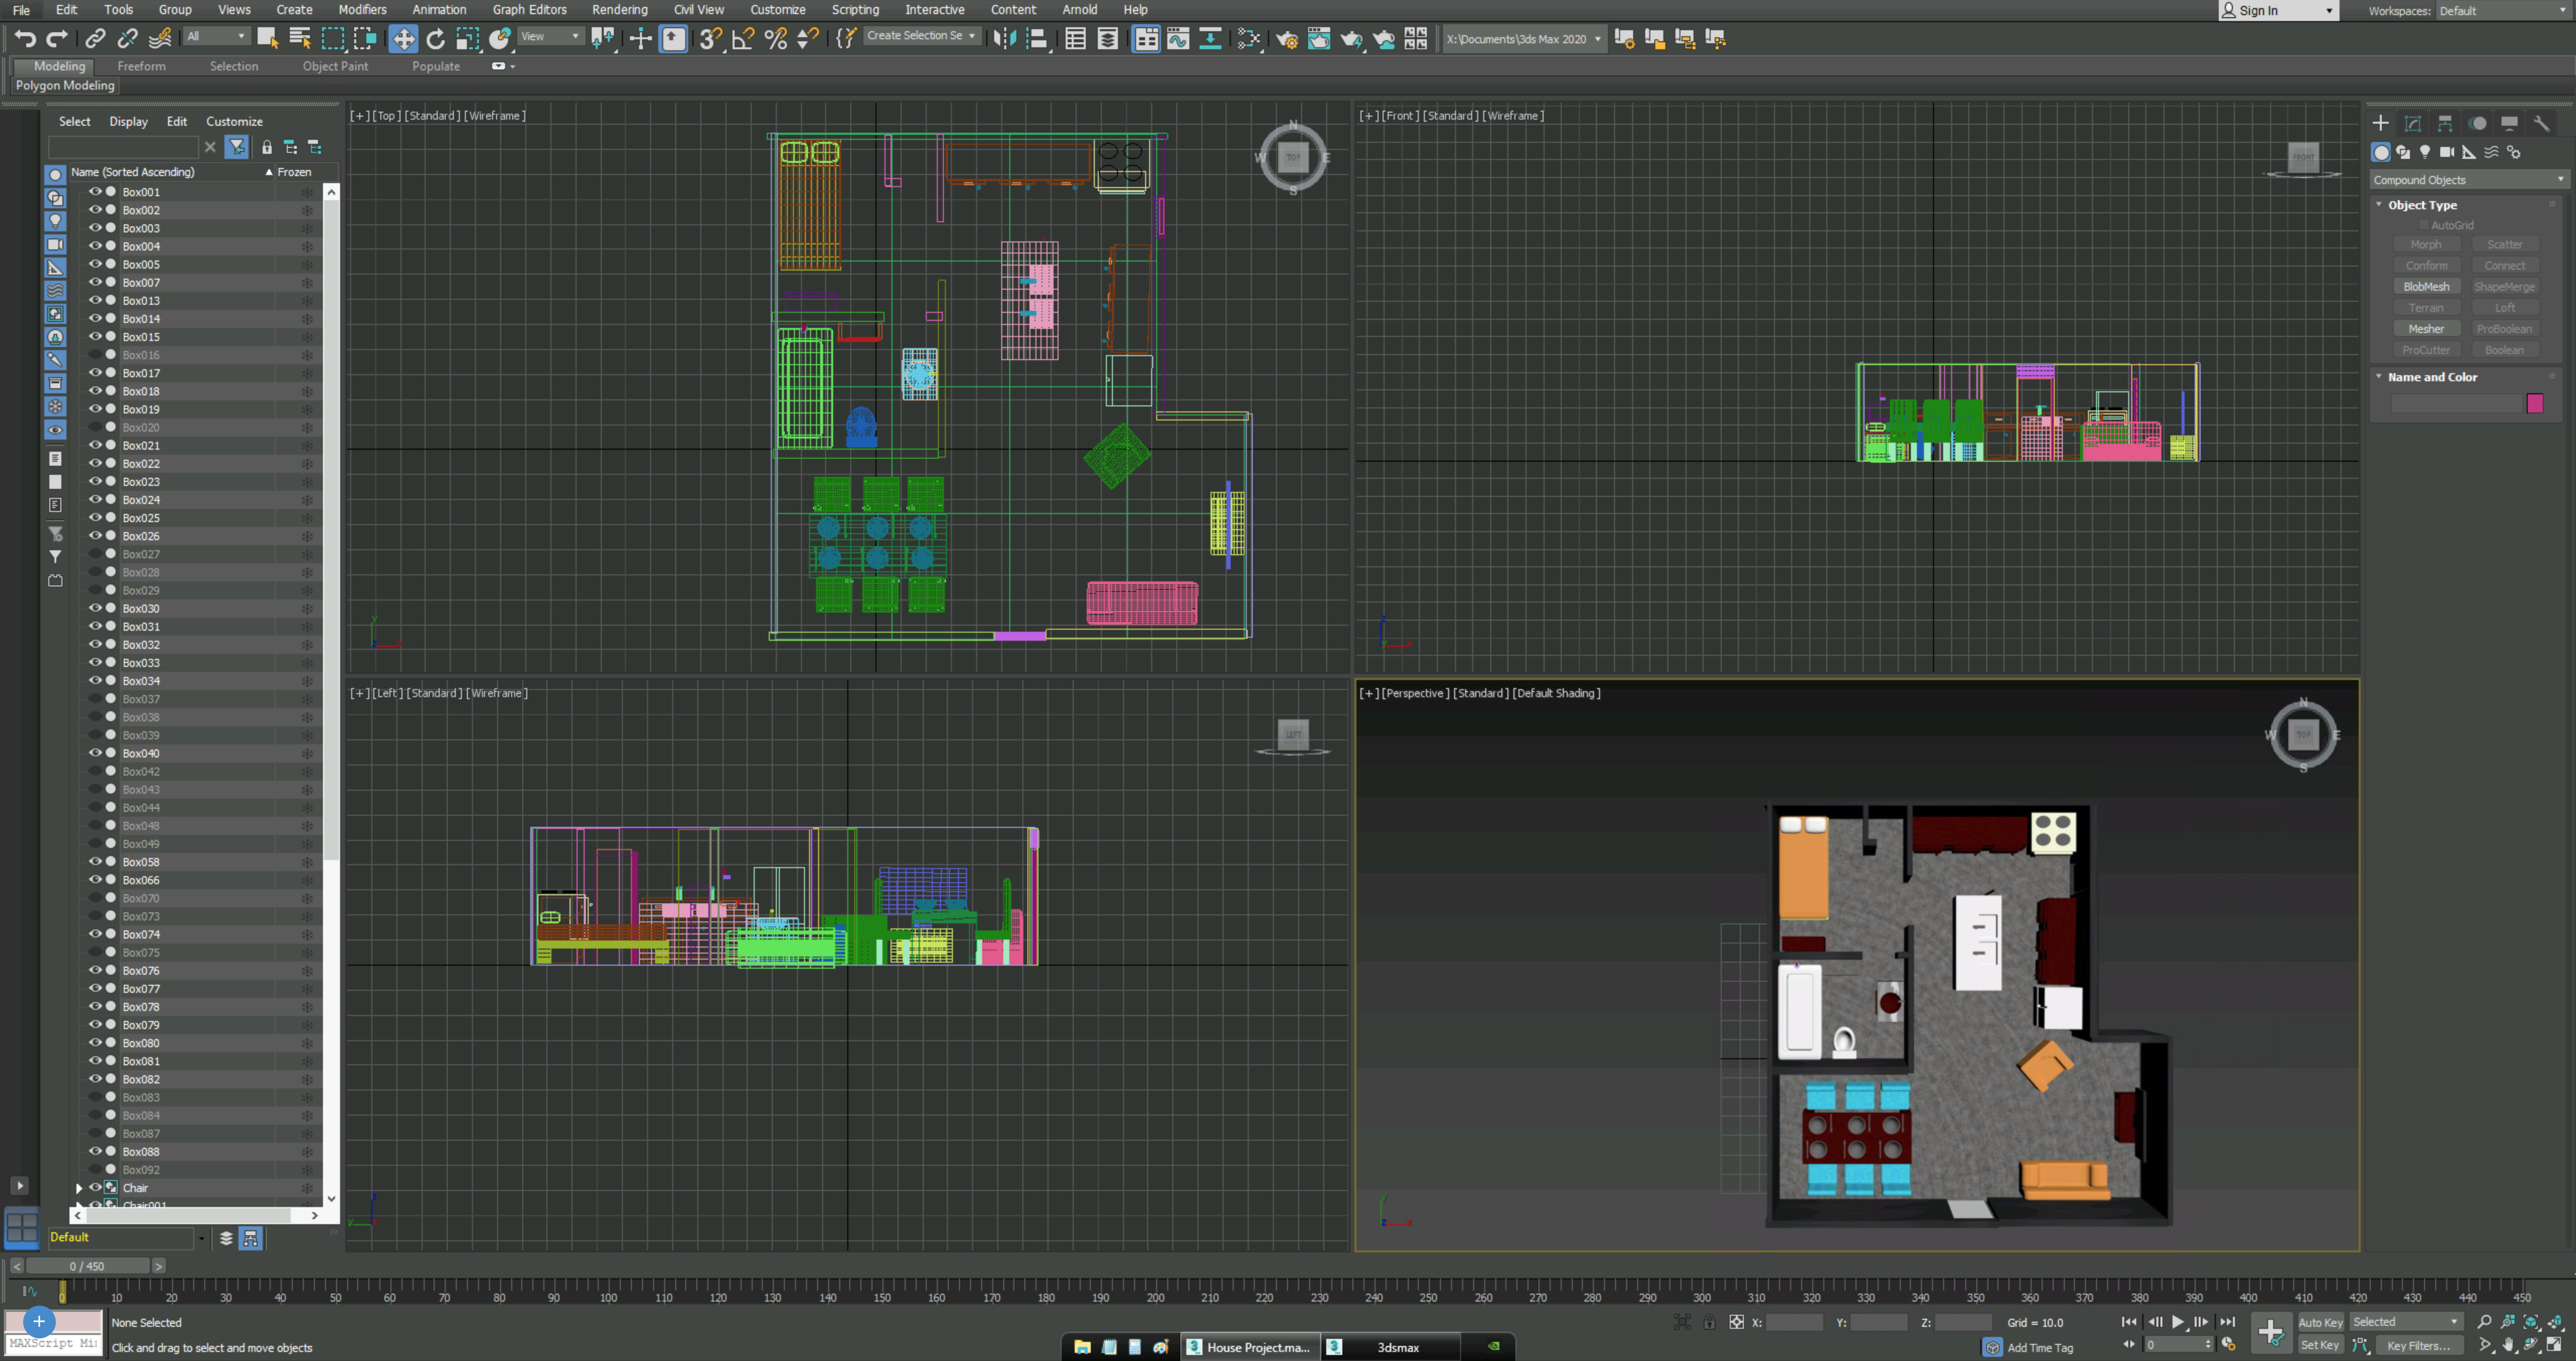The image size is (2576, 1361).
Task: Click the Mirror tool icon
Action: click(1004, 38)
